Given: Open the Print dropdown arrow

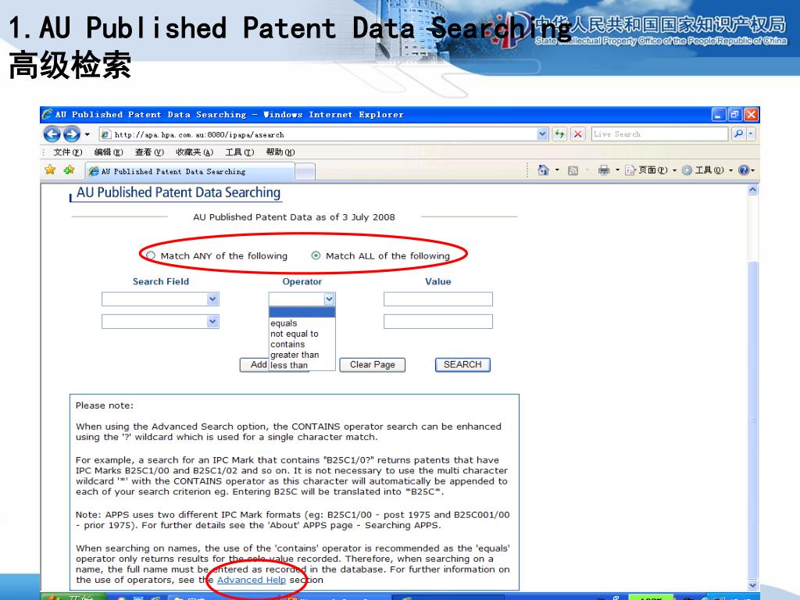Looking at the screenshot, I should pyautogui.click(x=617, y=170).
